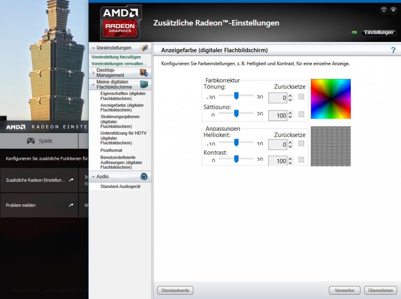
Task: Minimize the Radeon settings window
Action: tap(384, 11)
